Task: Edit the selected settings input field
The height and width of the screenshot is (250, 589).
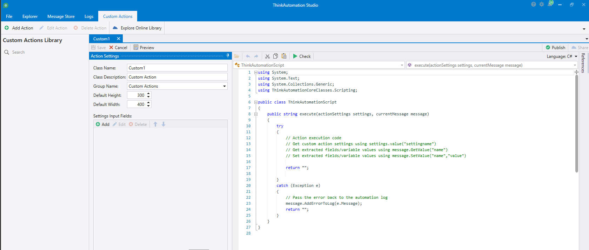Action: click(x=119, y=124)
